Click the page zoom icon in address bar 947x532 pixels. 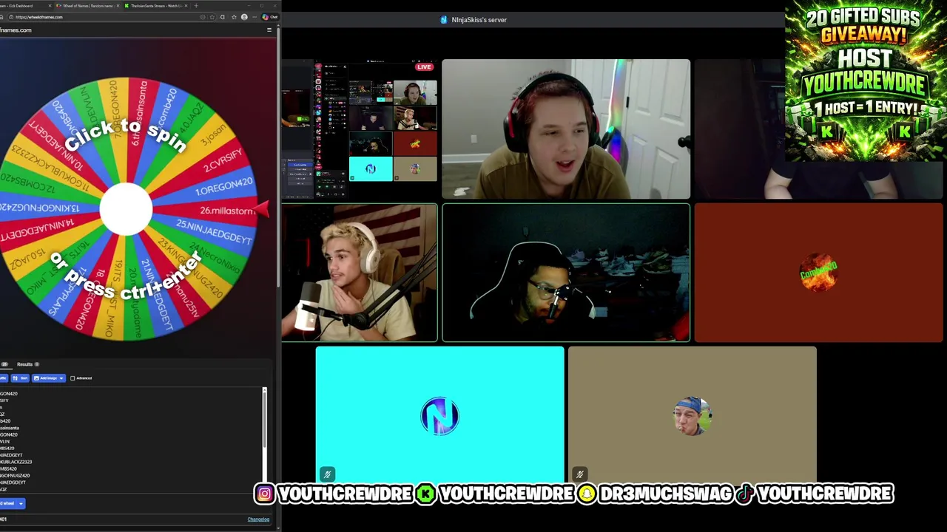(x=203, y=17)
